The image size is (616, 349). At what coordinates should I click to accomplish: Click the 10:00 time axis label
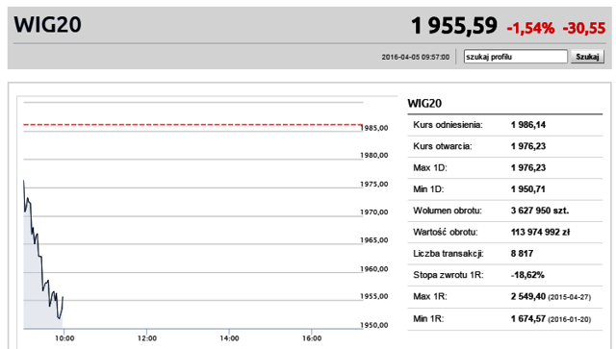tap(64, 338)
